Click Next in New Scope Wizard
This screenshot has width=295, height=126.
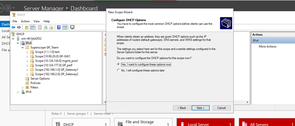[200, 108]
